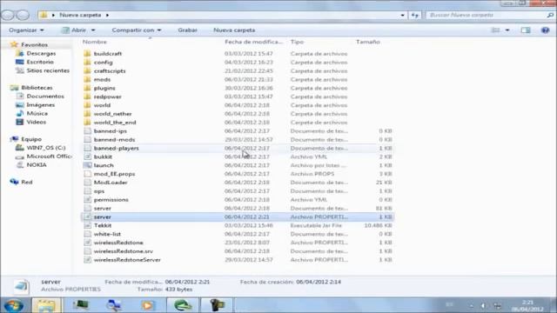Click the volume icon in system tray
557x313 pixels.
483,305
